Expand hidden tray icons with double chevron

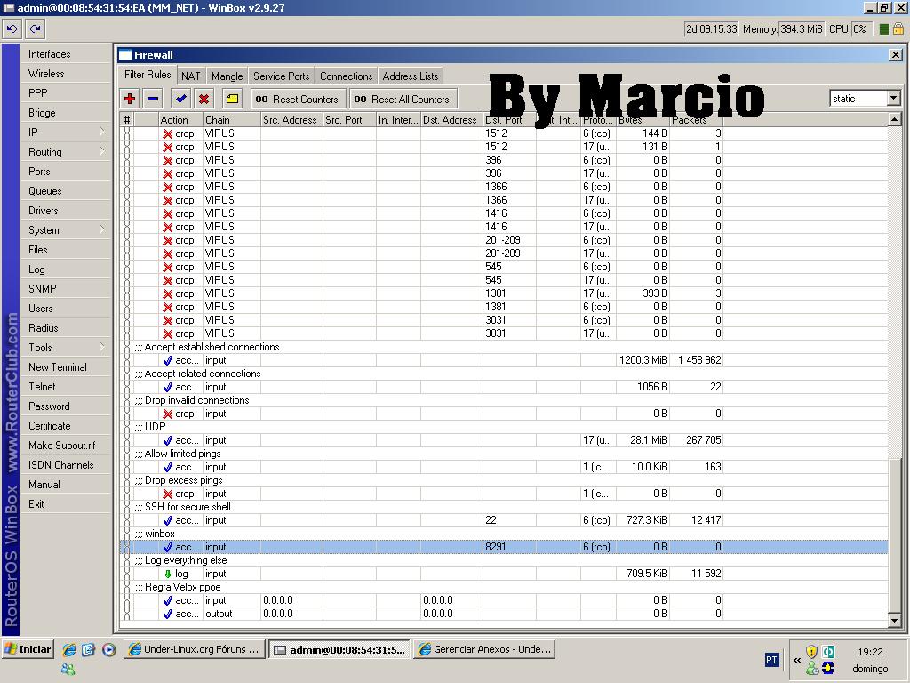[x=797, y=661]
